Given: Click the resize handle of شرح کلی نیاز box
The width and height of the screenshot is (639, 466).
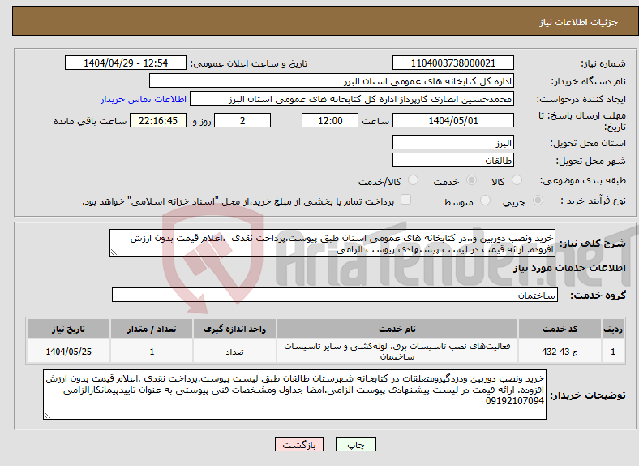Looking at the screenshot, I should point(114,252).
